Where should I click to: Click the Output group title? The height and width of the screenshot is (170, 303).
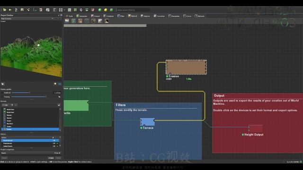coord(219,95)
